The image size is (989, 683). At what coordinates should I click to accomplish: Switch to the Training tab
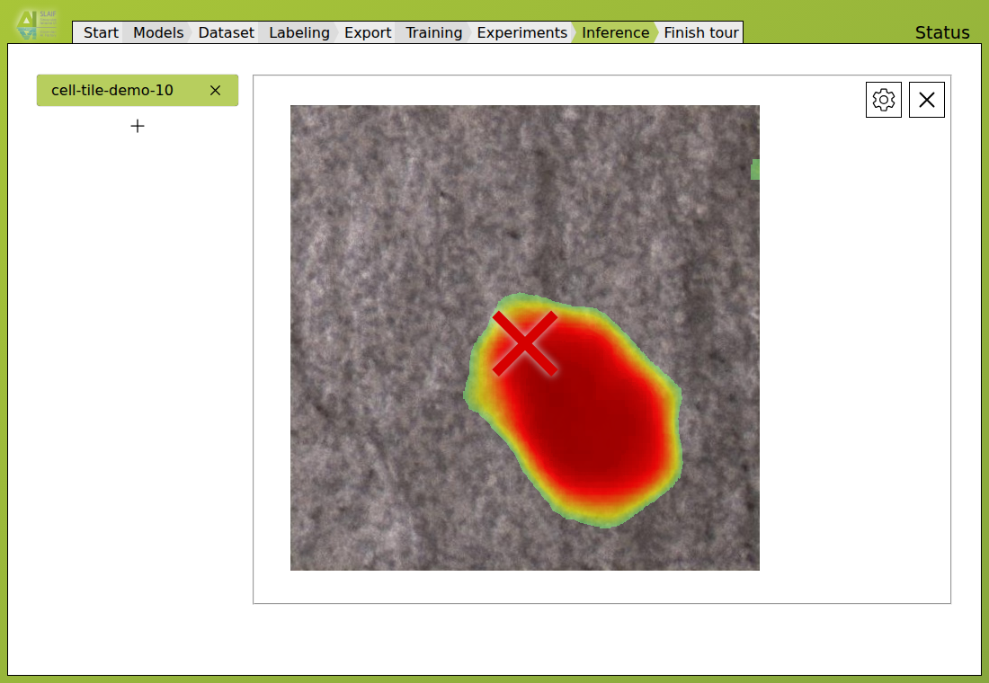point(433,32)
